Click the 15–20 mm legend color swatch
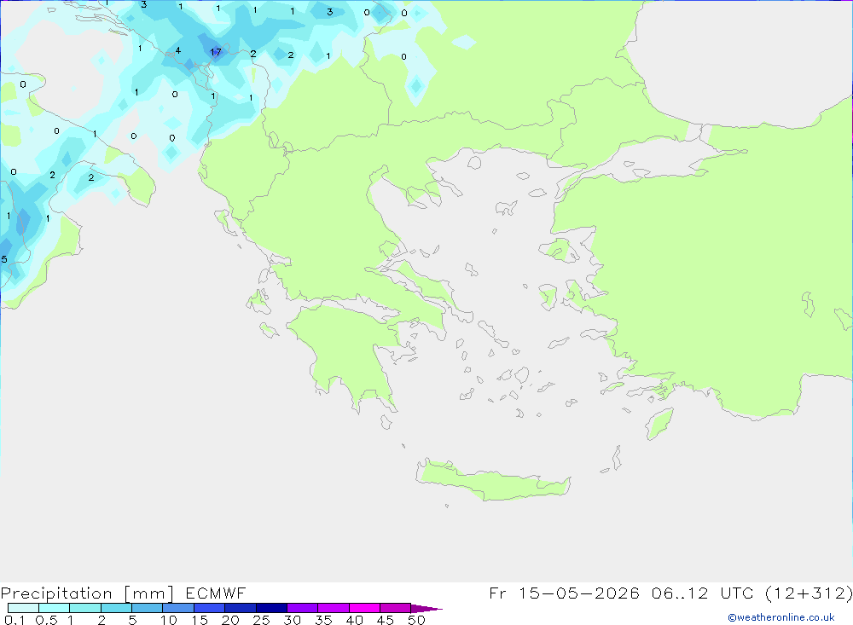This screenshot has width=853, height=625. [x=210, y=608]
